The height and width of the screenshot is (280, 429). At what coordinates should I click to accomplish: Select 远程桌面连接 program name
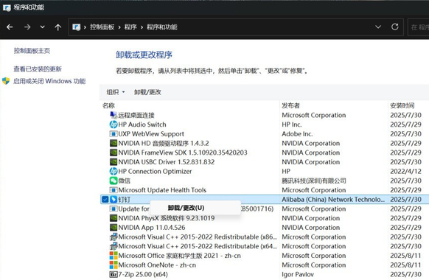136,115
